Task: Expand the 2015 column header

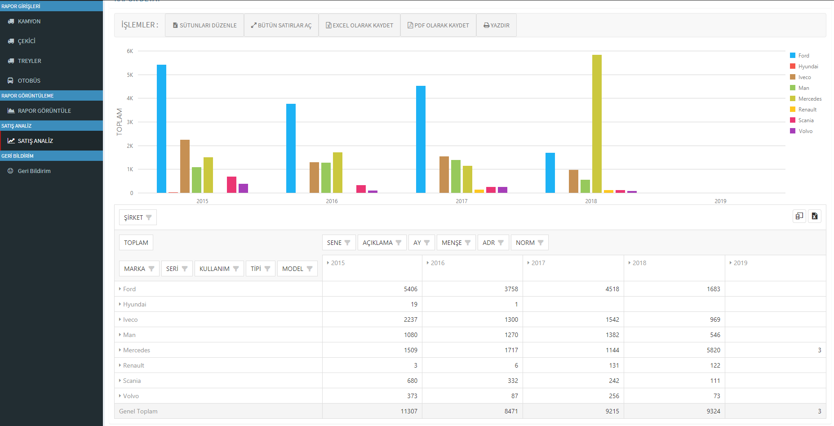Action: 328,263
